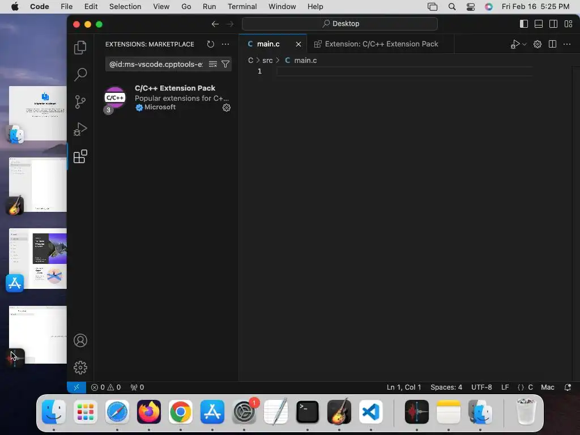
Task: Open Terminal from the Dock
Action: pyautogui.click(x=307, y=412)
